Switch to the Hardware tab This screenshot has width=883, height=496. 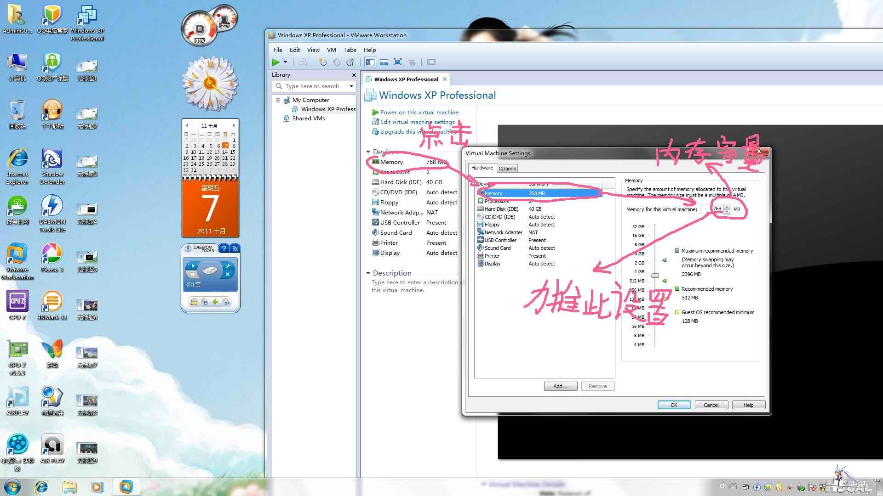click(x=482, y=168)
